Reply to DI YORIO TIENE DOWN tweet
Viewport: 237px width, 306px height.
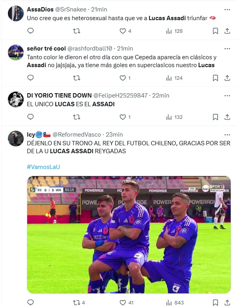click(31, 117)
